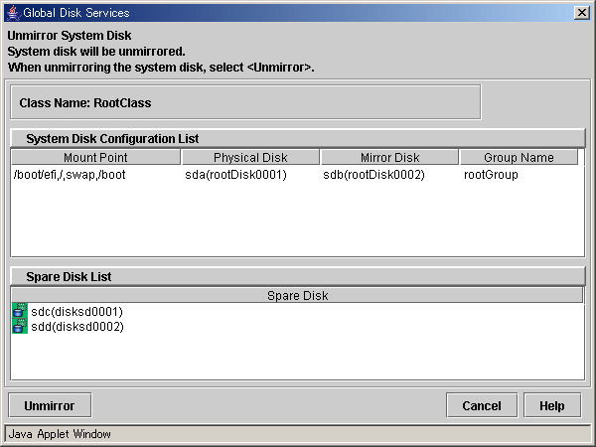Select the Java icon in title bar
The image size is (596, 447).
13,13
